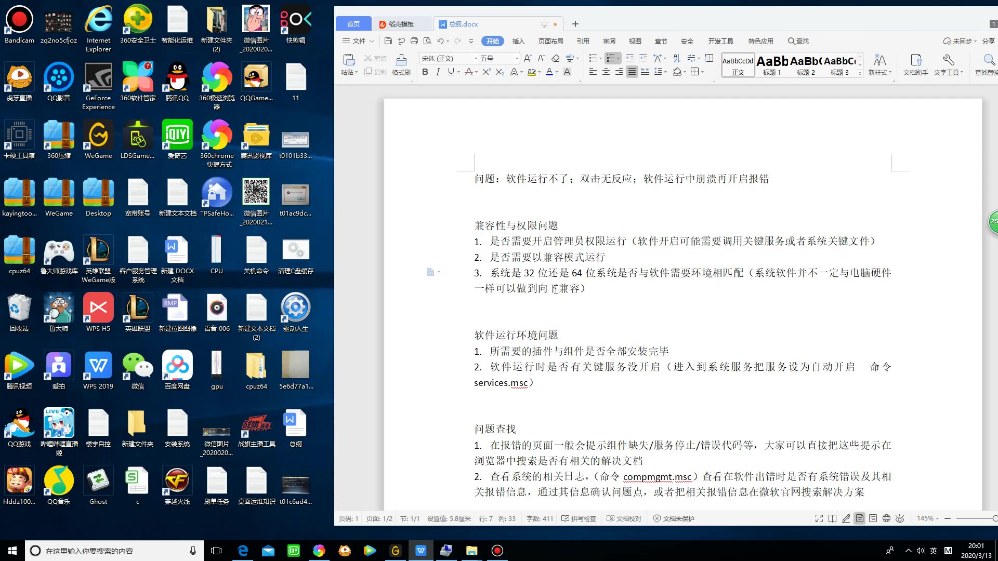This screenshot has height=561, width=998.
Task: Toggle spell check (拼写检查) in status bar
Action: coord(579,518)
